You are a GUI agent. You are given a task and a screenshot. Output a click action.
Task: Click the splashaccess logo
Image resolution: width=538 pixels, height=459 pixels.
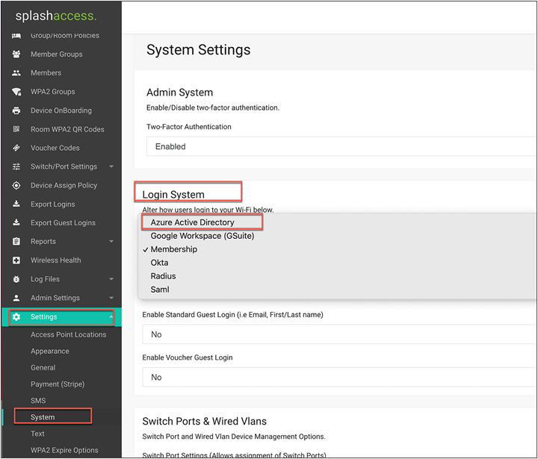pos(56,16)
